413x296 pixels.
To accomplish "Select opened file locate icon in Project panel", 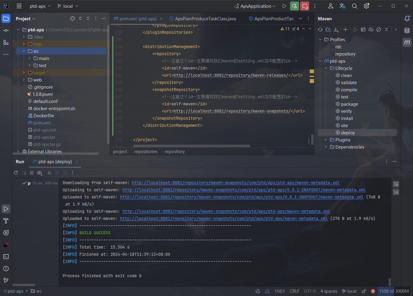I will tap(73, 18).
